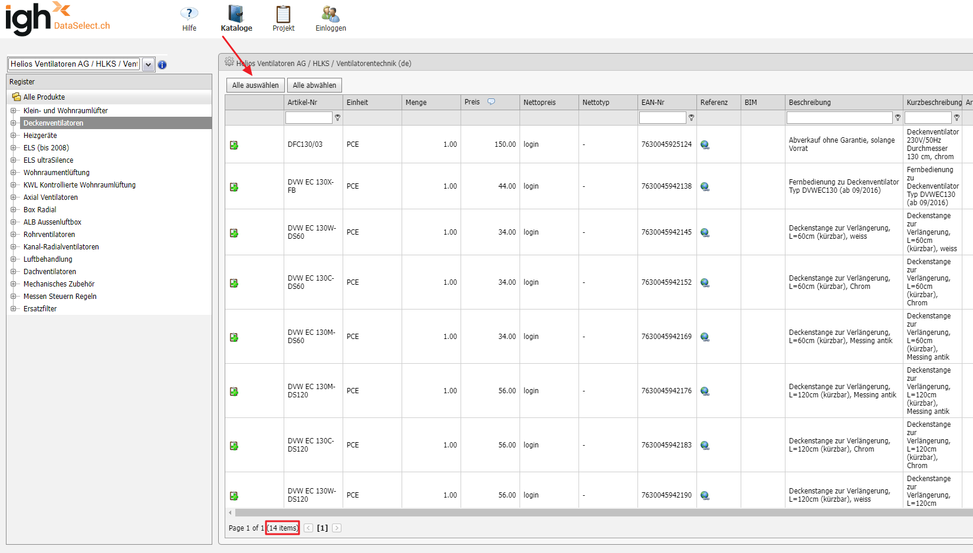Click the filter icon next to EAN-Nr field

pos(692,118)
